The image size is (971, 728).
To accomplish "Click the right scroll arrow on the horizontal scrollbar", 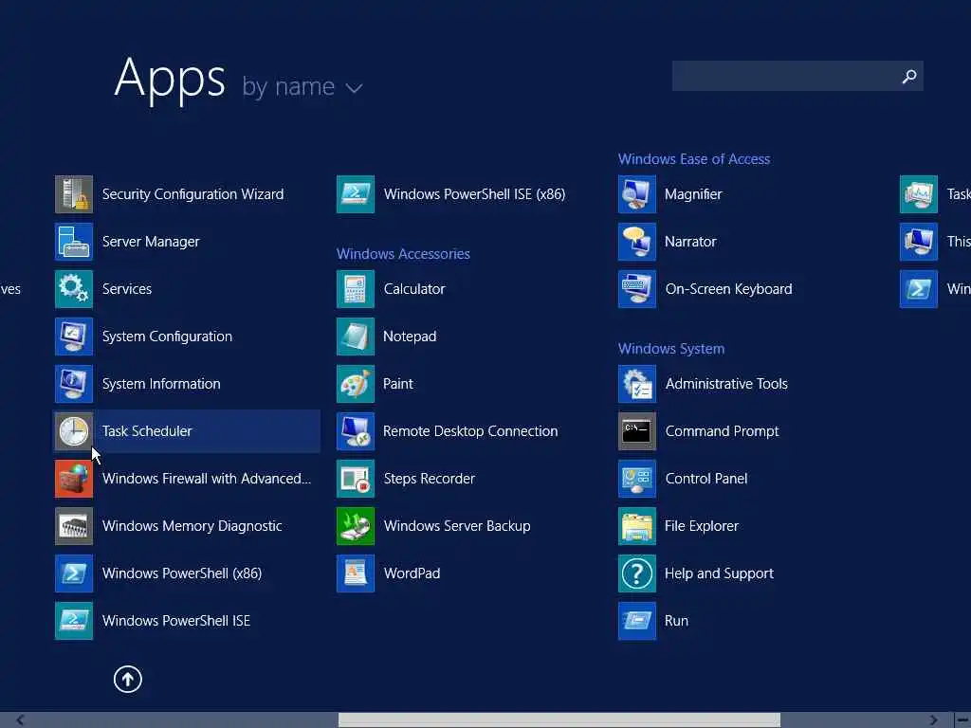I will point(933,720).
